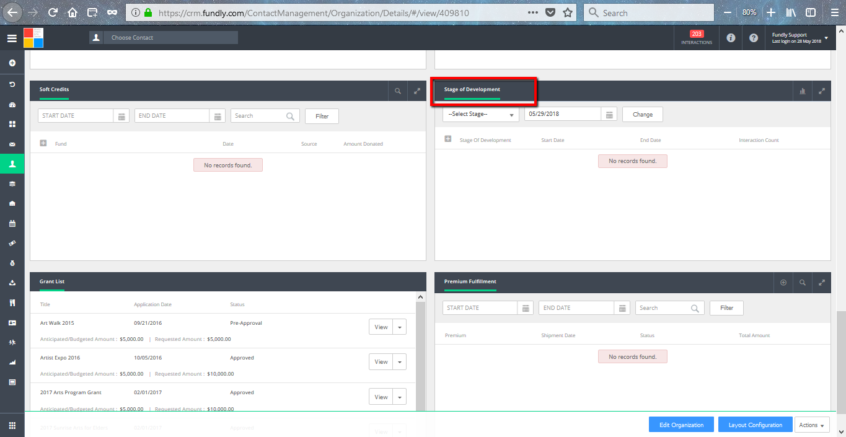The width and height of the screenshot is (846, 437).
Task: Click the Change button for stage
Action: (x=643, y=115)
